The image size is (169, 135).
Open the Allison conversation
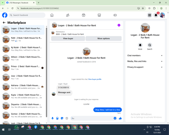point(23,58)
